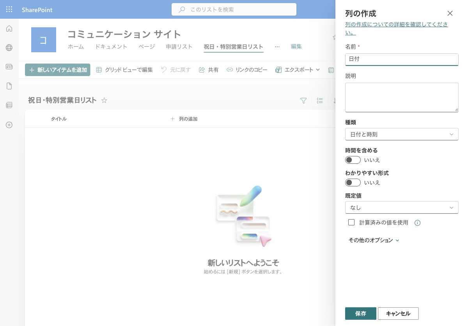Click the SharePoint title link

coord(37,10)
